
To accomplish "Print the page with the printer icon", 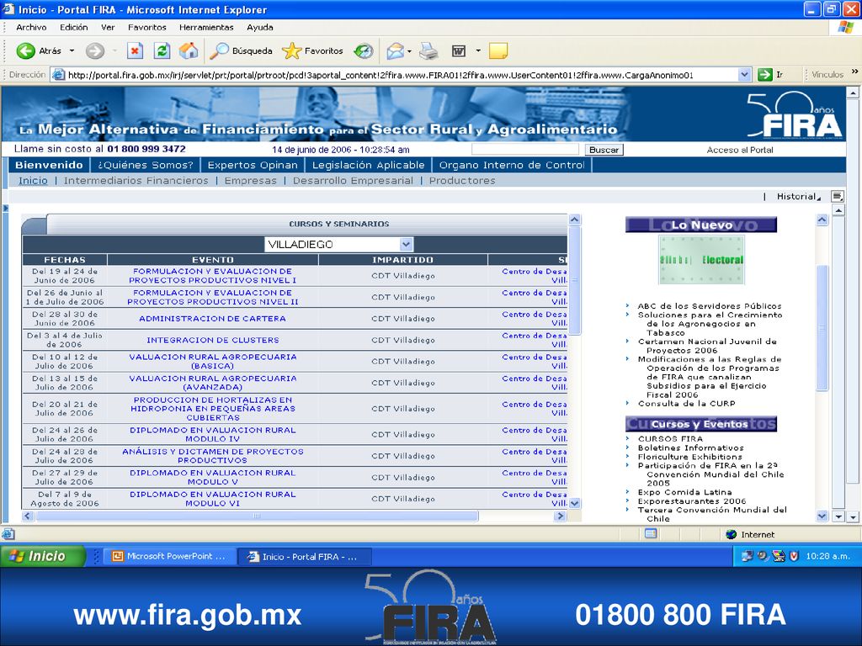I will pos(428,51).
